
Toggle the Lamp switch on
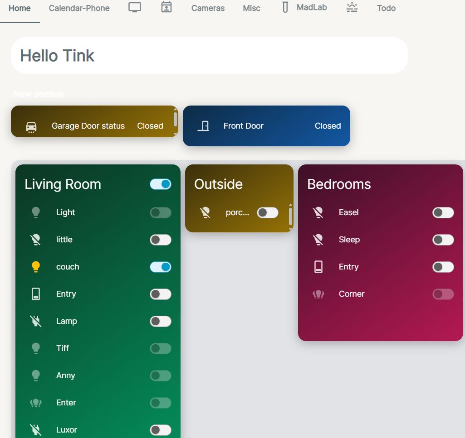click(161, 321)
